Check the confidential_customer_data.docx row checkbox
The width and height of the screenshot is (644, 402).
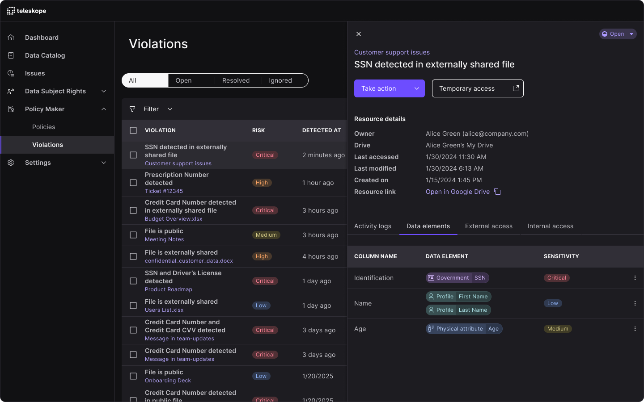pyautogui.click(x=133, y=256)
